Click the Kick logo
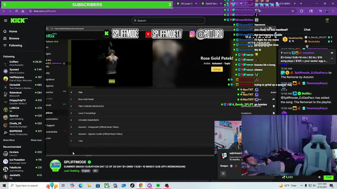This screenshot has height=189, width=337. pyautogui.click(x=19, y=20)
